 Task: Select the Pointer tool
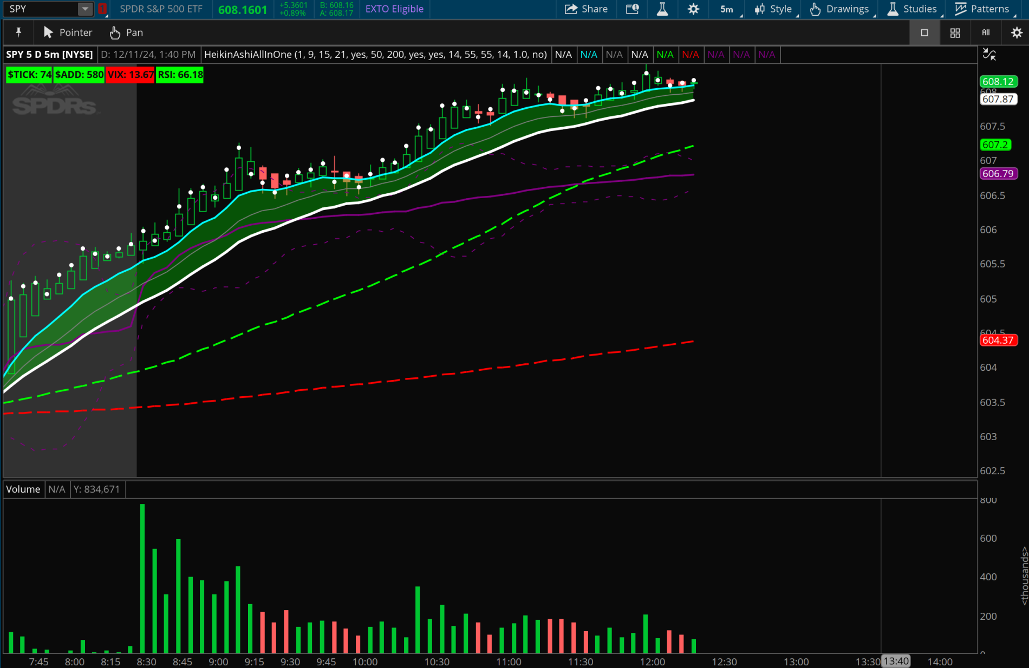pyautogui.click(x=67, y=32)
